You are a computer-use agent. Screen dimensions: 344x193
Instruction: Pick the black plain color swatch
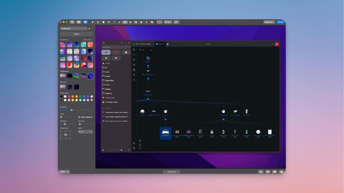point(61,96)
